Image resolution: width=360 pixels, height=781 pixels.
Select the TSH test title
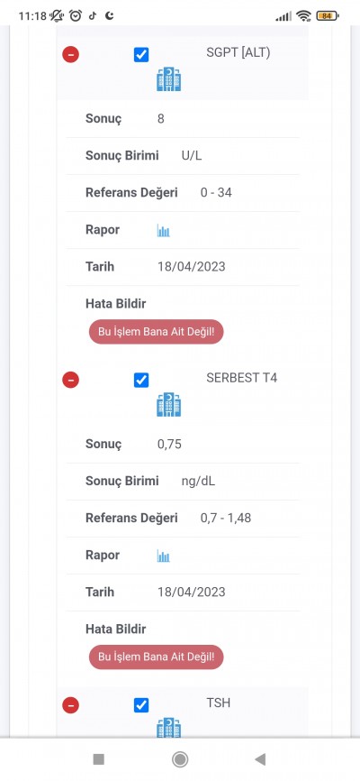pyautogui.click(x=219, y=703)
